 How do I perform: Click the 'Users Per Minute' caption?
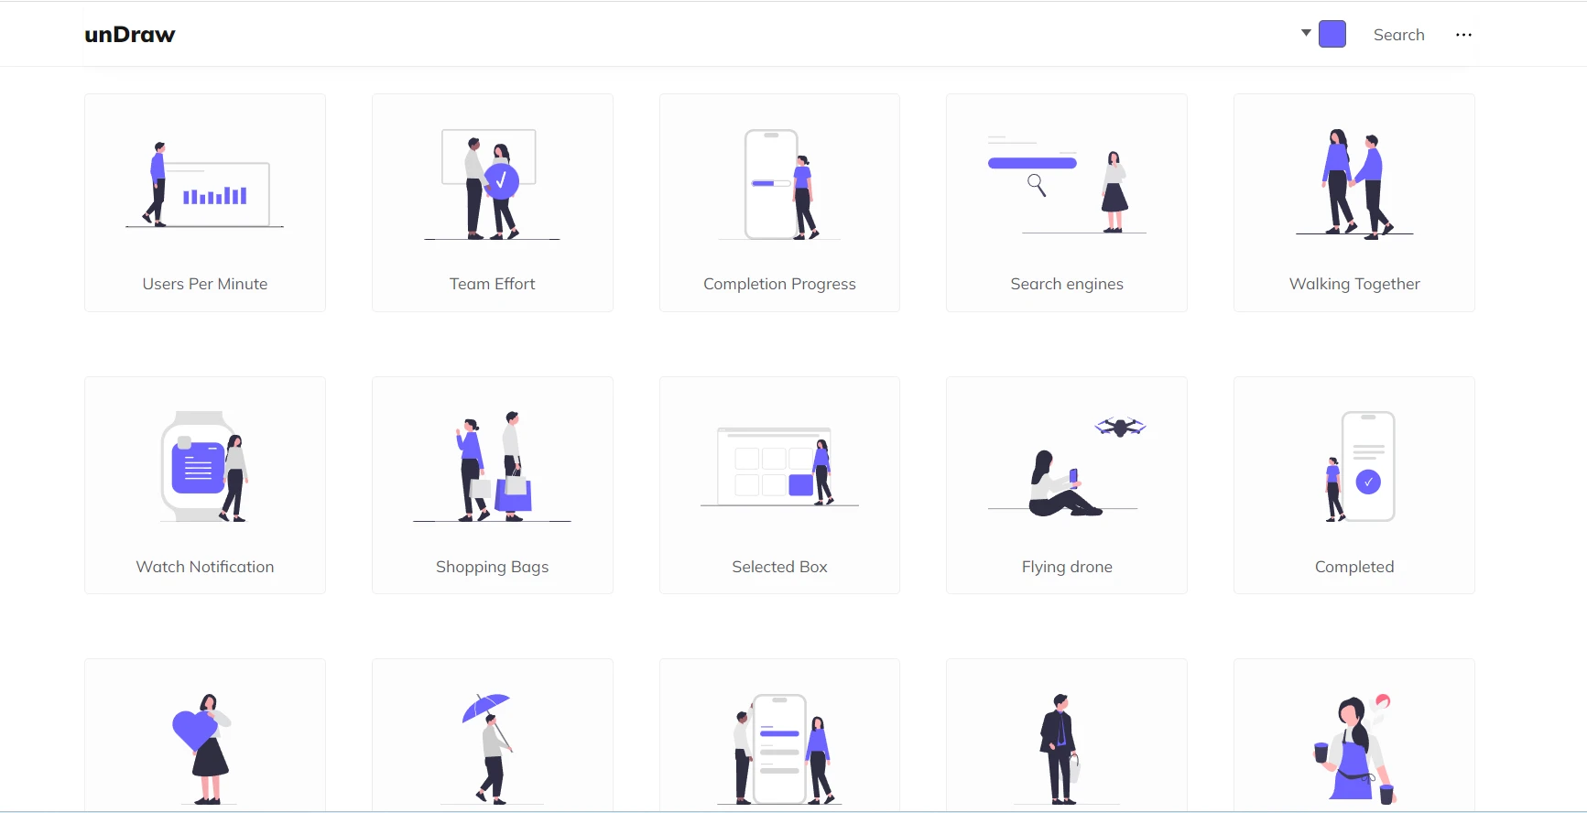coord(205,284)
